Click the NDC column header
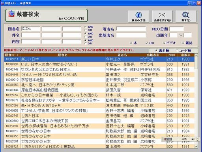The image size is (202, 152). (172, 55)
